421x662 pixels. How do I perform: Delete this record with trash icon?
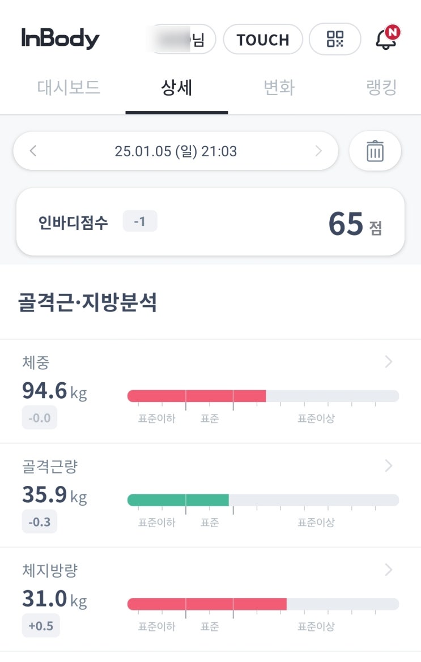coord(375,151)
